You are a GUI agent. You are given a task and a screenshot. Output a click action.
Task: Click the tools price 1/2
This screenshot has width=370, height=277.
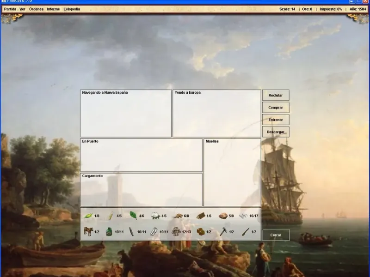[x=231, y=232]
